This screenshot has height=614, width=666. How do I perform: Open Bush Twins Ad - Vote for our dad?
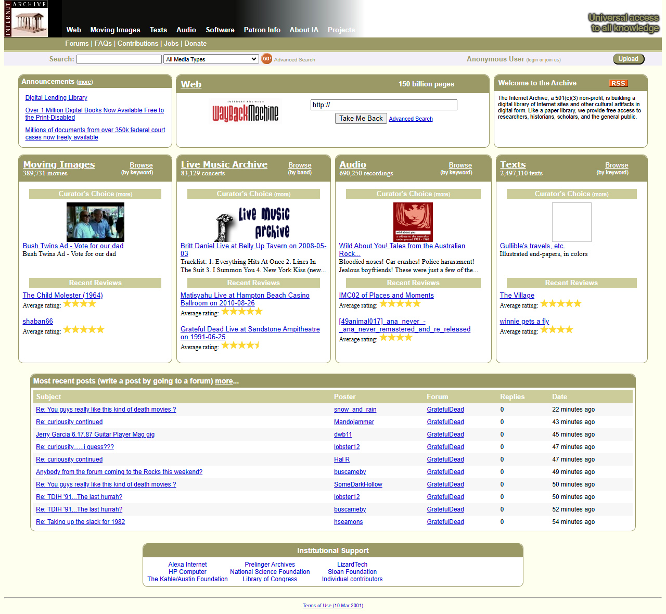73,246
